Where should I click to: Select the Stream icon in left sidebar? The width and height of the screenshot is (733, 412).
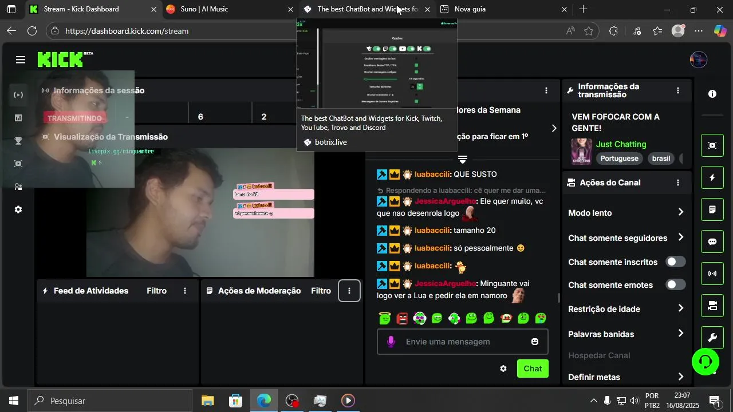[x=18, y=95]
